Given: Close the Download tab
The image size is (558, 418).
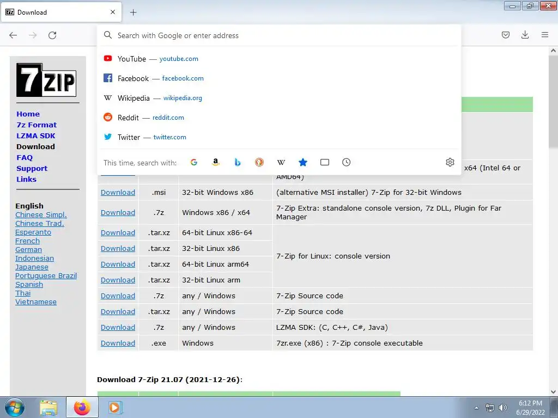Looking at the screenshot, I should pyautogui.click(x=113, y=12).
